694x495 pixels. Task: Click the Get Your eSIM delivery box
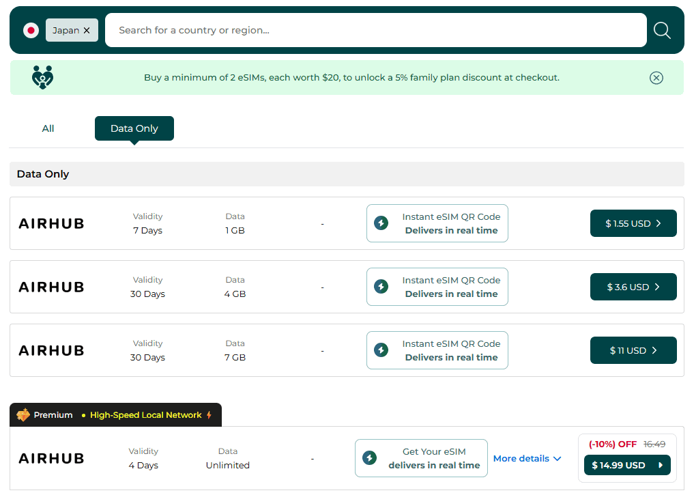coord(421,458)
